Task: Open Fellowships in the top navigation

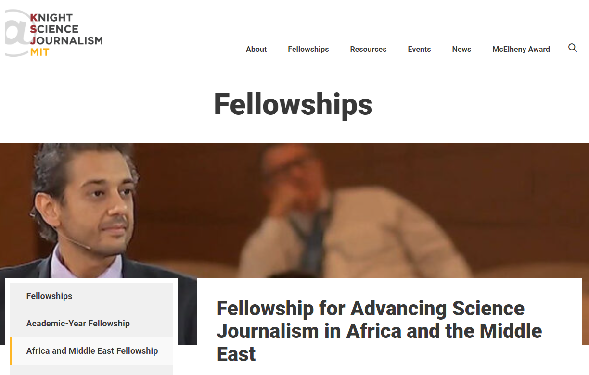Action: (308, 49)
